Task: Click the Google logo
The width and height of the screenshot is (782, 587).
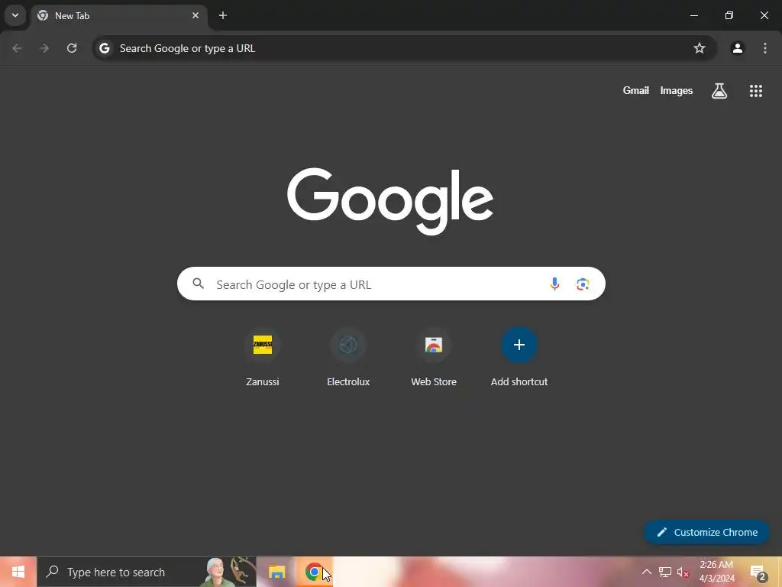Action: (390, 201)
